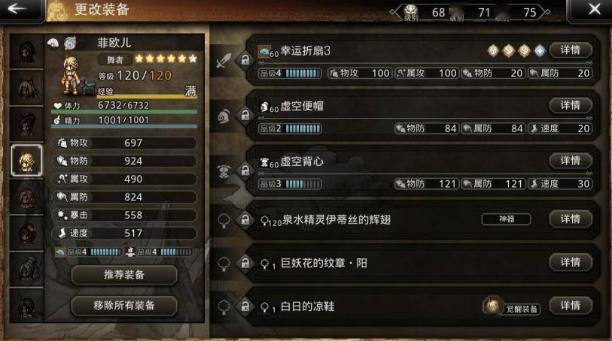
Task: Click the 移除所有装备 button
Action: coord(124,306)
